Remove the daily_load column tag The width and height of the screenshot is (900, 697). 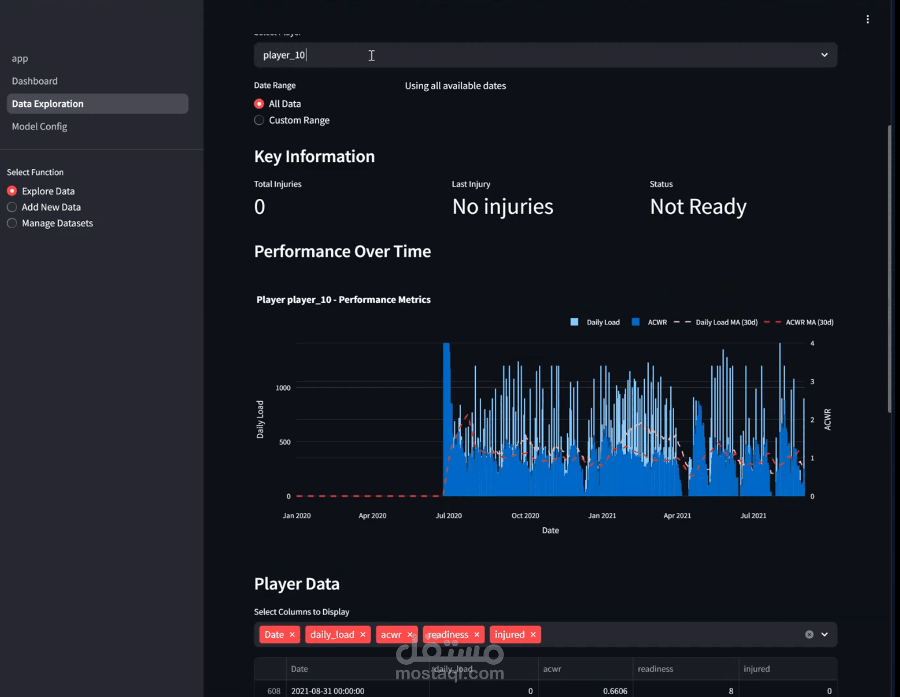[363, 634]
